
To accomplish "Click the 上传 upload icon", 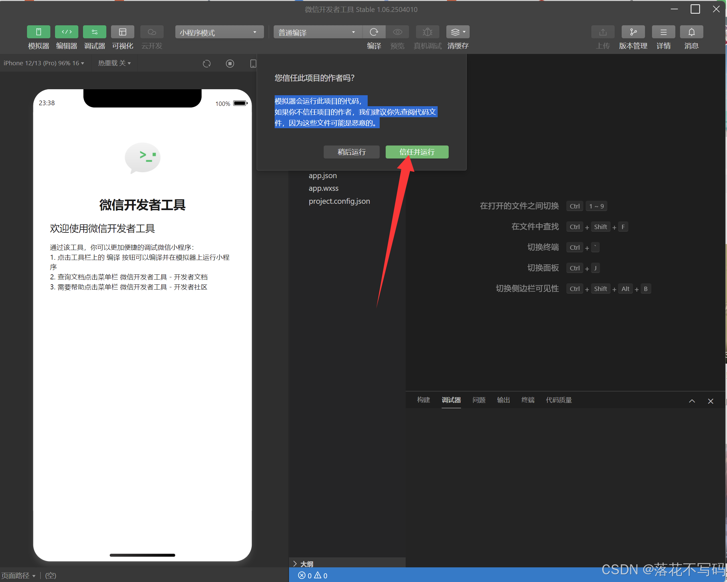I will [603, 32].
